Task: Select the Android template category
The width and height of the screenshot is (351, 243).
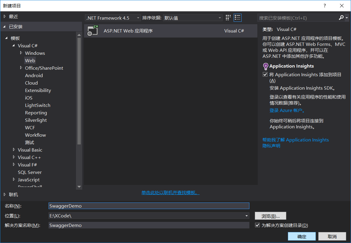Action: 34,75
